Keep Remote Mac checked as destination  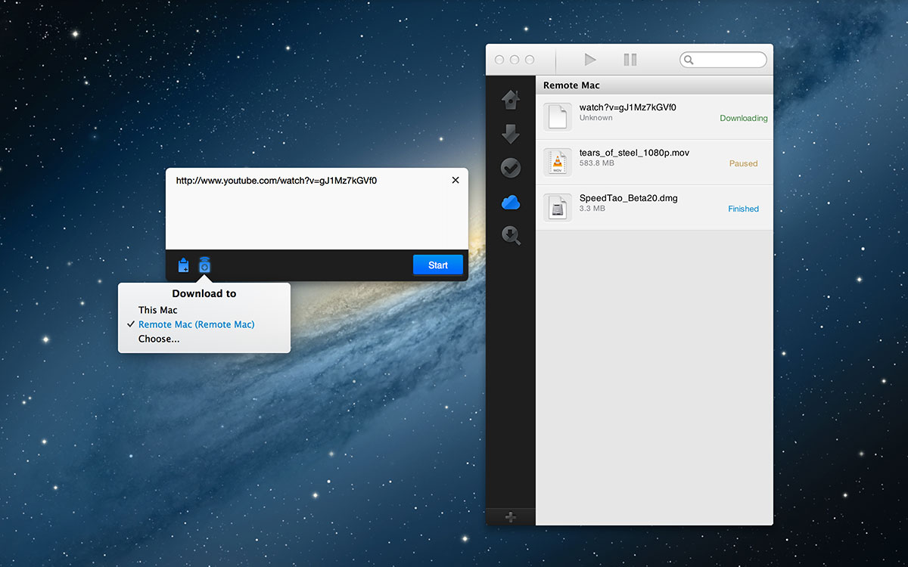[196, 324]
